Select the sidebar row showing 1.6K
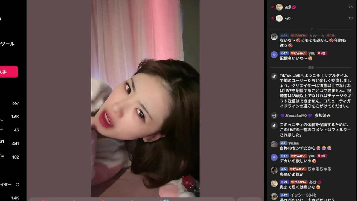 (10, 117)
